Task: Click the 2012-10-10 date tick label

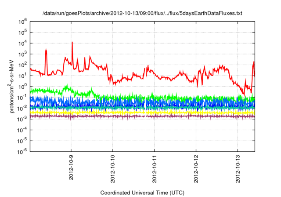Action: (113, 169)
